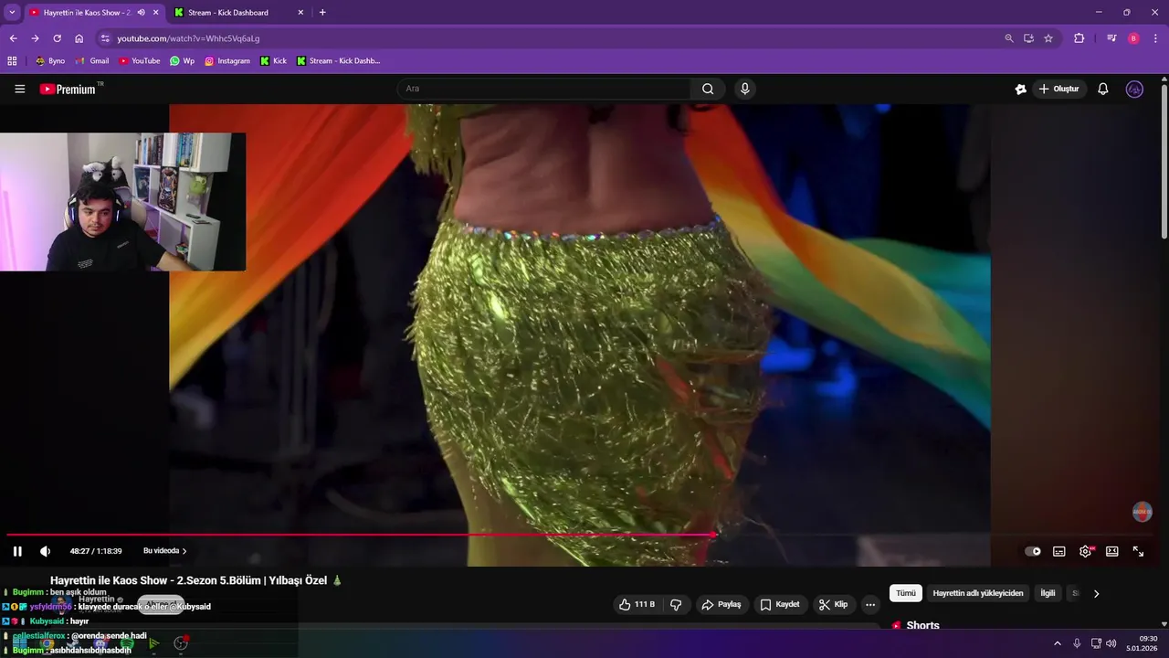Screen dimensions: 1169x658
Task: Toggle the autoplay switch in the player
Action: coord(1033,551)
